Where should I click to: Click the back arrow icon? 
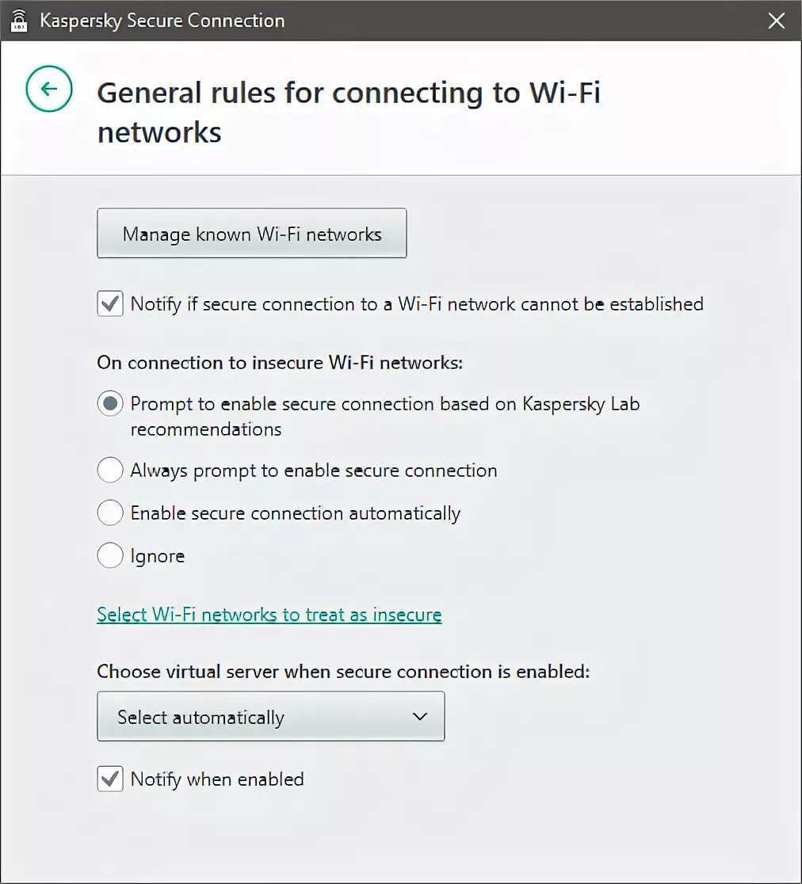tap(49, 89)
